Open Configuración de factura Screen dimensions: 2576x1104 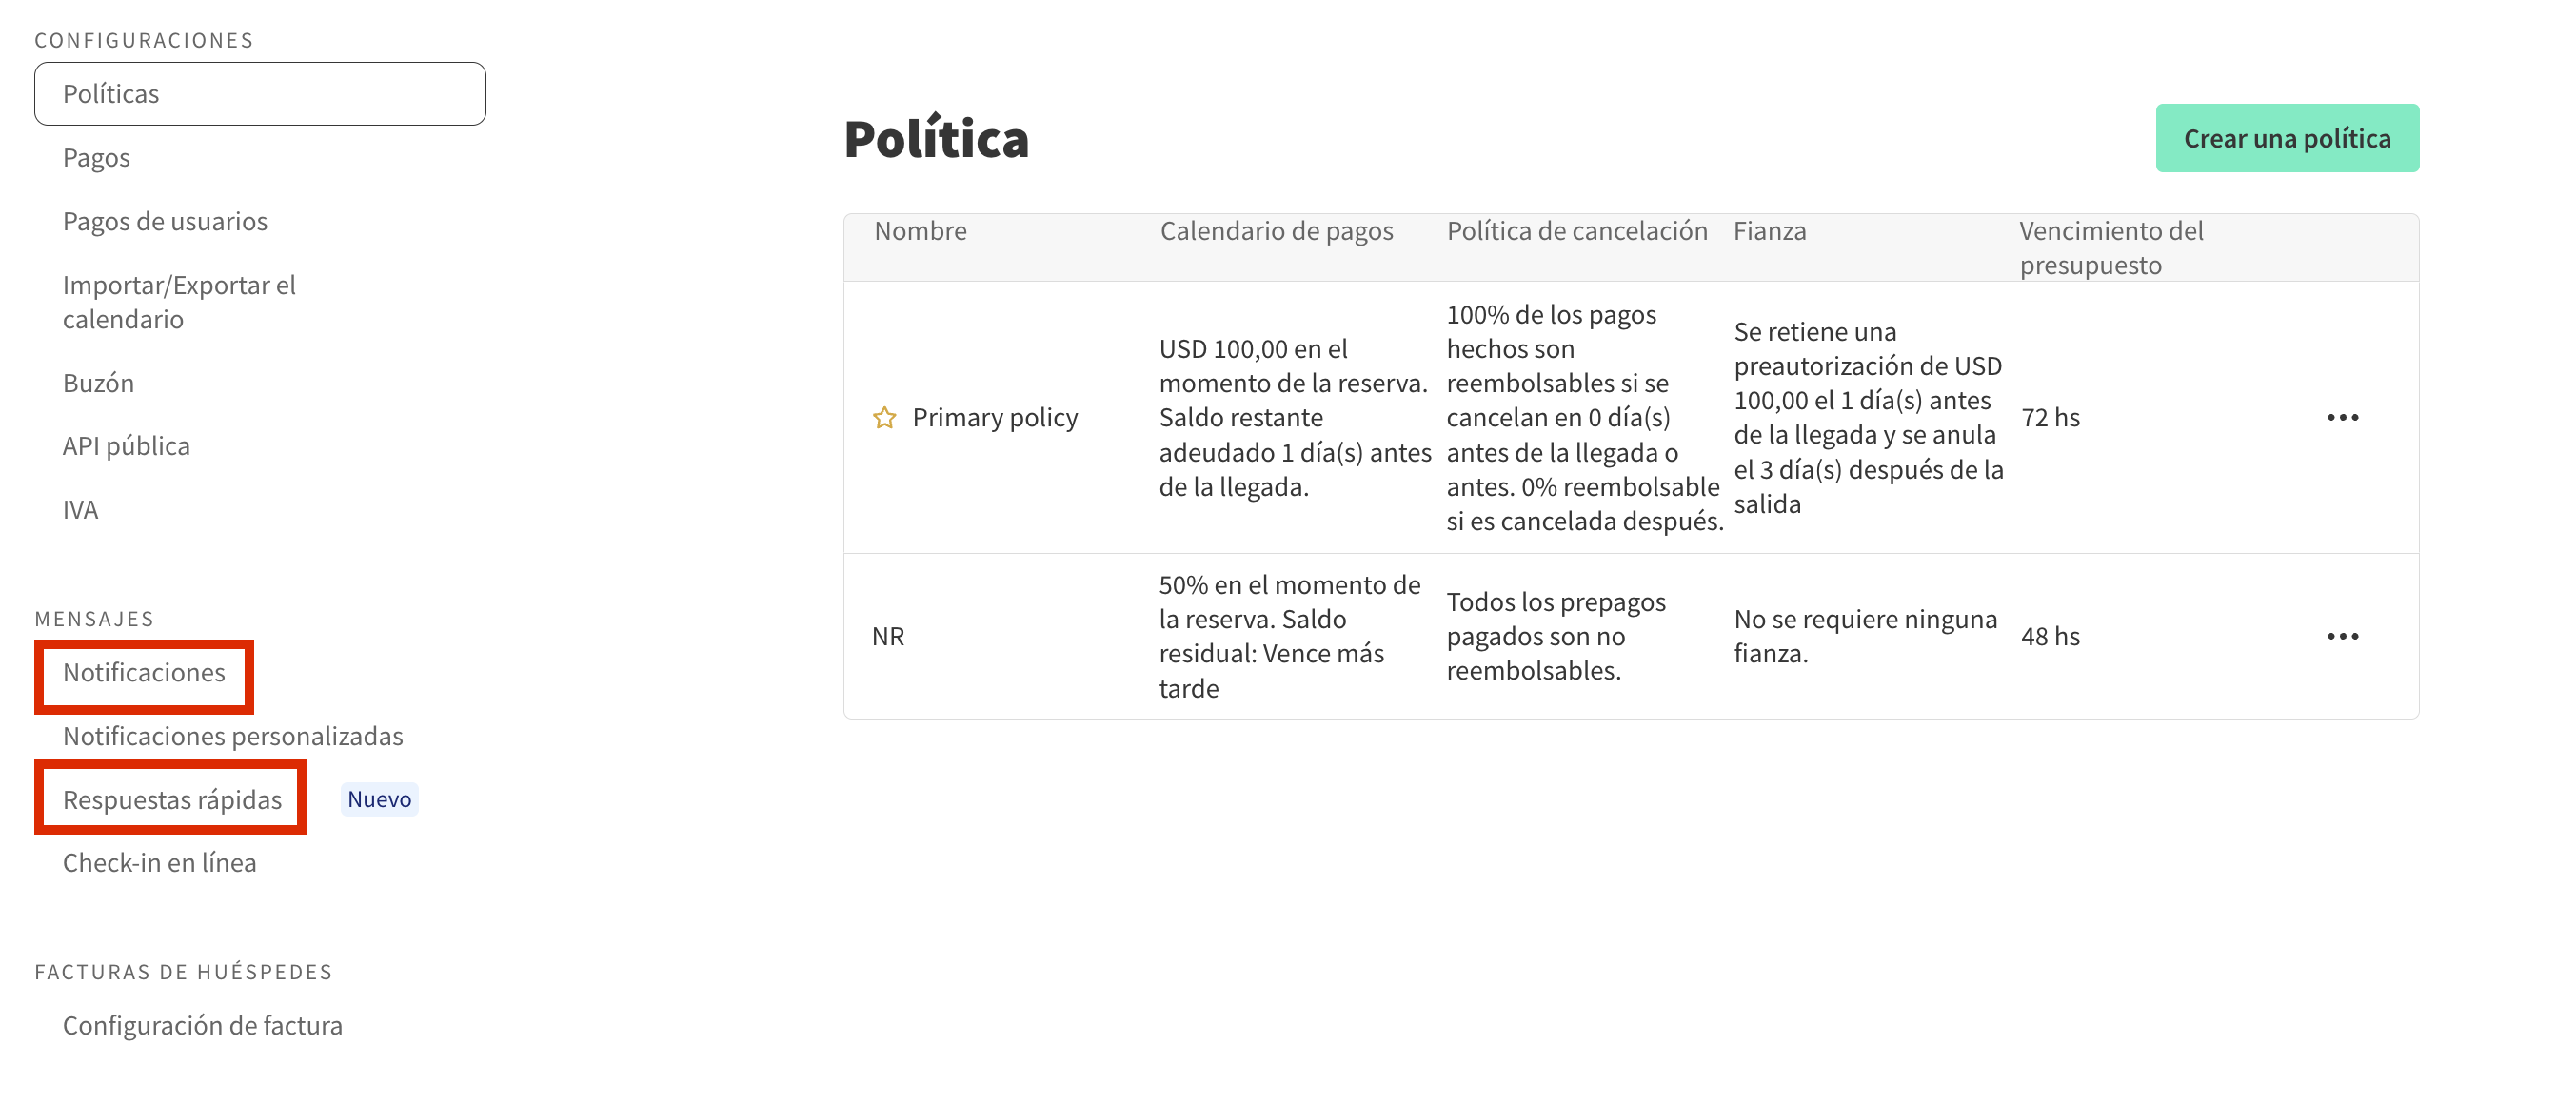point(202,1026)
